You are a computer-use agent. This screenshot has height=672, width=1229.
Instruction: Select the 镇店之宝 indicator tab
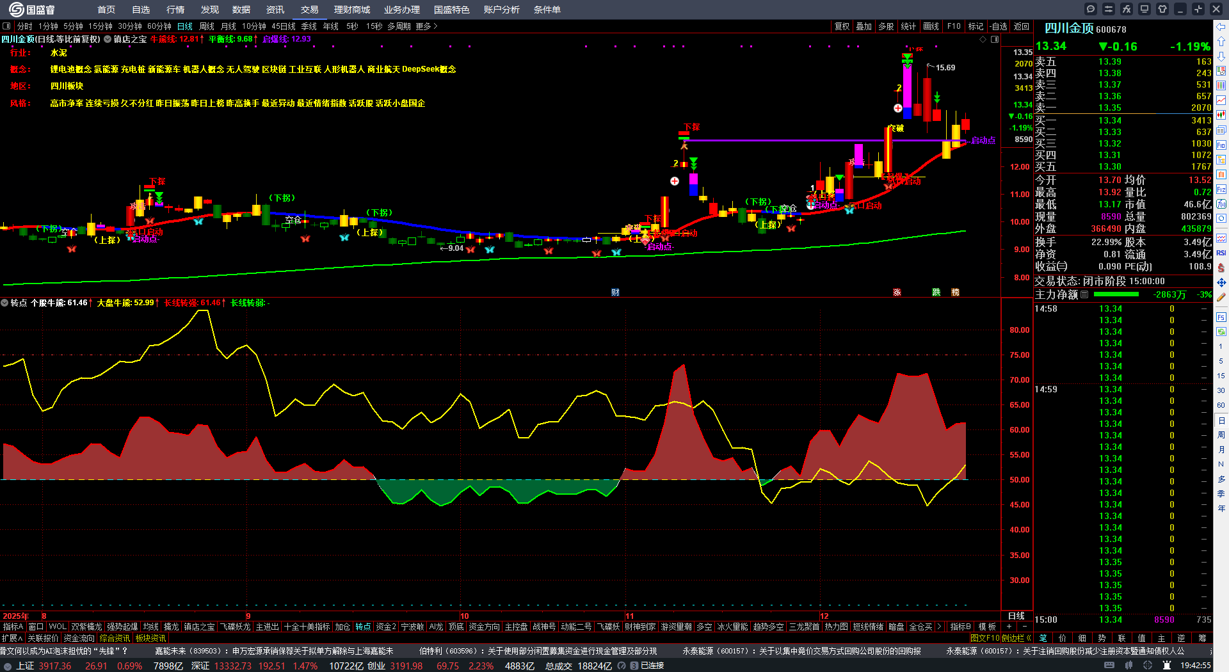coord(199,627)
